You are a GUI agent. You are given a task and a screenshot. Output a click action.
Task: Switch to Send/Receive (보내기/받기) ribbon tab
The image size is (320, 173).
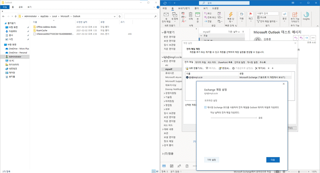tap(184, 8)
